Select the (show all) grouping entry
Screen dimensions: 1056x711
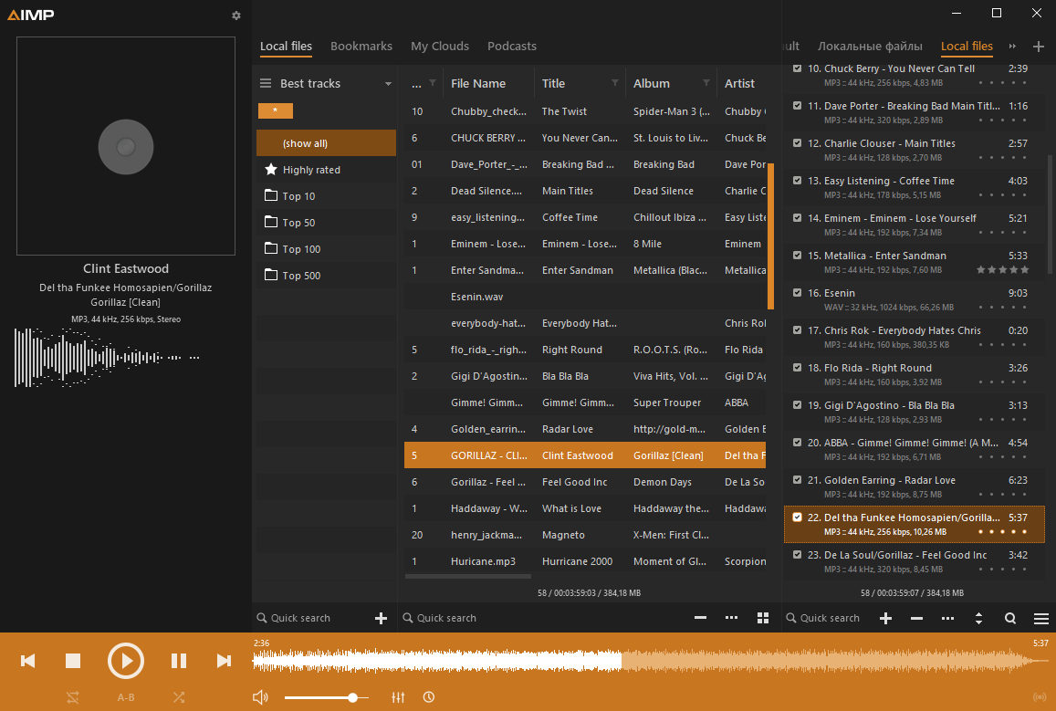pos(326,142)
